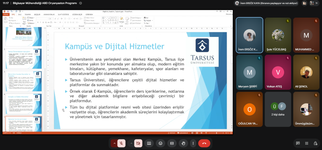The height and width of the screenshot is (150, 322).
Task: Open video settings chevron beside camera
Action: (131, 143)
